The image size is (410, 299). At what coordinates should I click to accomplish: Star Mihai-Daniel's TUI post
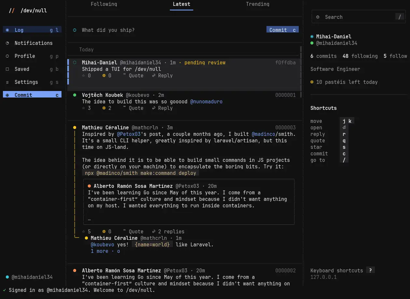pos(84,75)
